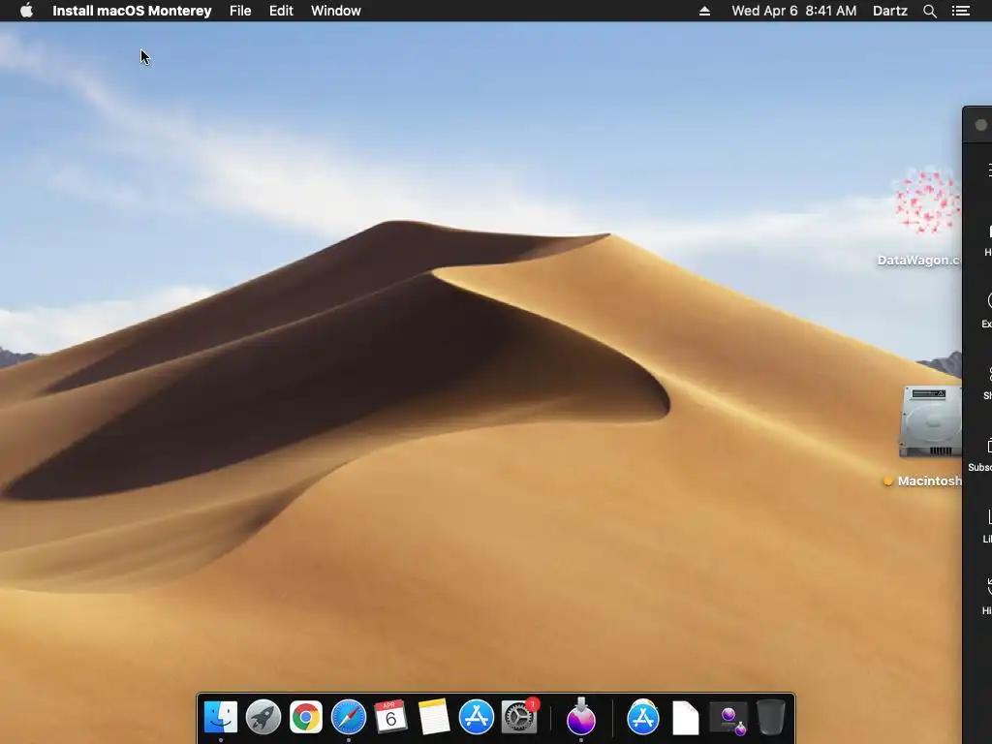The image size is (992, 744).
Task: Open minimized Monterey installer window thumbnail
Action: [x=728, y=720]
